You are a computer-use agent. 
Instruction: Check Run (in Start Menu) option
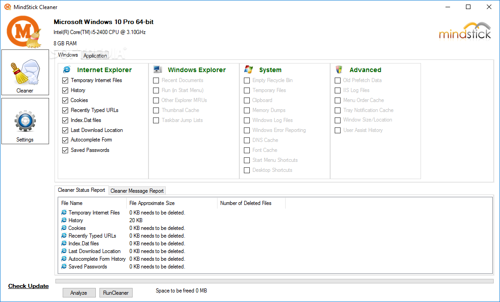156,91
